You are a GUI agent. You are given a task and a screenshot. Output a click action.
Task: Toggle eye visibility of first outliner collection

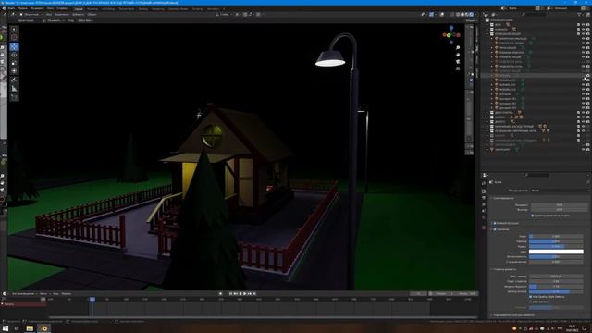pyautogui.click(x=583, y=25)
